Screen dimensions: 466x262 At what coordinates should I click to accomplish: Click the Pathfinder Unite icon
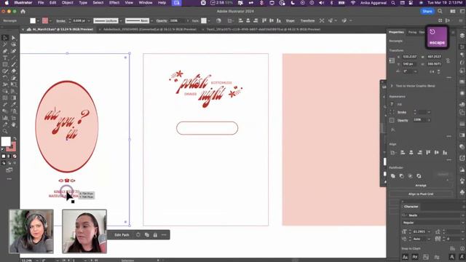(x=393, y=176)
